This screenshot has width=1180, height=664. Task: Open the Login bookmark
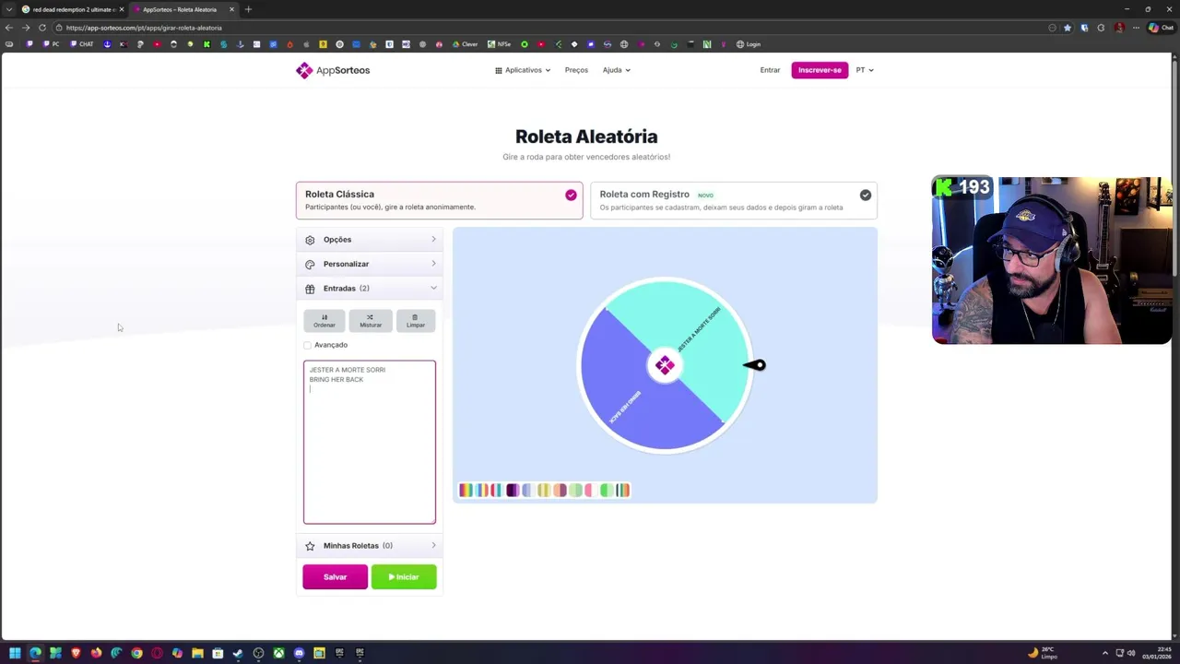pyautogui.click(x=749, y=44)
